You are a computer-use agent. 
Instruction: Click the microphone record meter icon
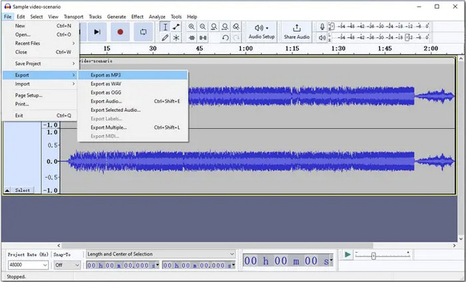click(x=322, y=27)
